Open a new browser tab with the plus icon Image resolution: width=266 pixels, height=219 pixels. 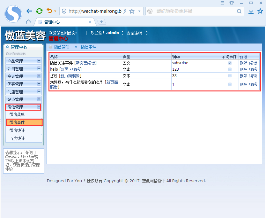point(101,21)
